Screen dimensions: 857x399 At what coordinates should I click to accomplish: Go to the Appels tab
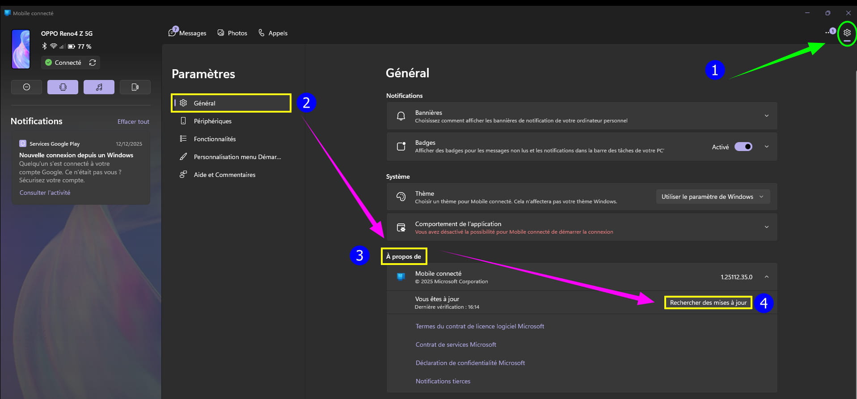pyautogui.click(x=273, y=33)
